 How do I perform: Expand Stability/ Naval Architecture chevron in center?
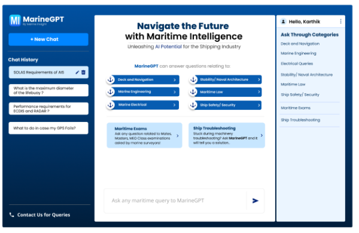pos(259,79)
